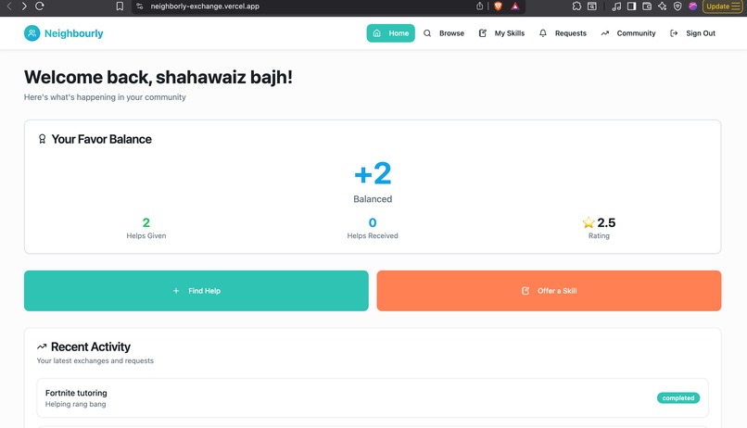This screenshot has height=428, width=747.
Task: Click the Welcome back heading
Action: pyautogui.click(x=158, y=77)
